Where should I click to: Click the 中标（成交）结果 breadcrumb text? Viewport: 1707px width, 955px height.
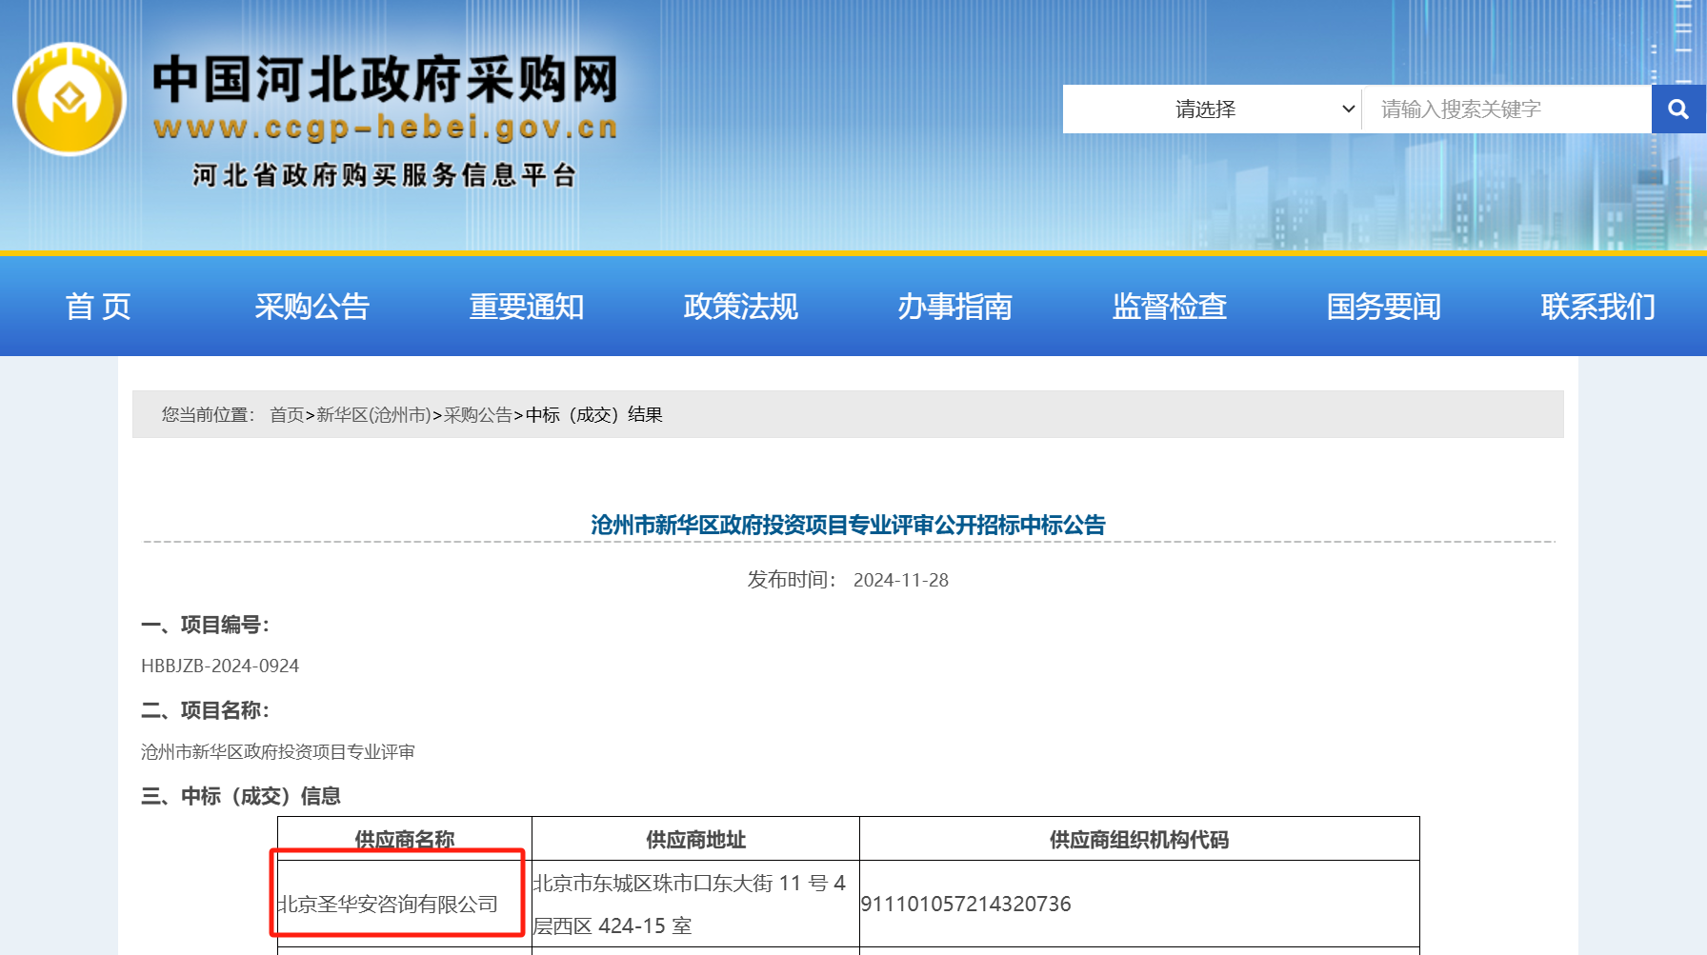(593, 415)
